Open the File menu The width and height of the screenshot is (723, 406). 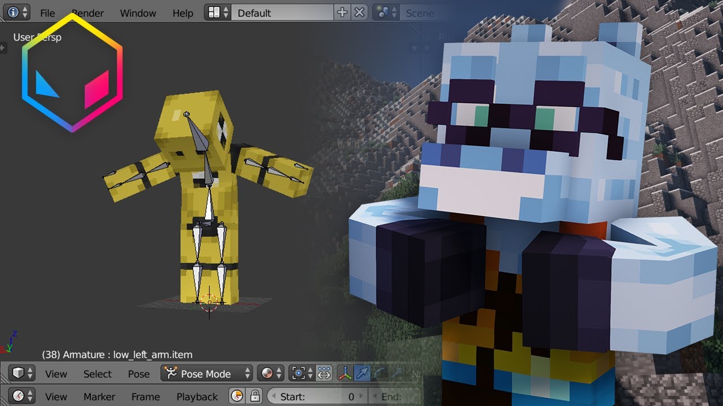click(x=47, y=13)
